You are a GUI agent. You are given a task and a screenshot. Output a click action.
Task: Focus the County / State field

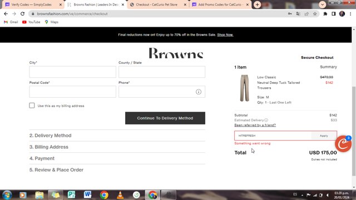pyautogui.click(x=162, y=72)
